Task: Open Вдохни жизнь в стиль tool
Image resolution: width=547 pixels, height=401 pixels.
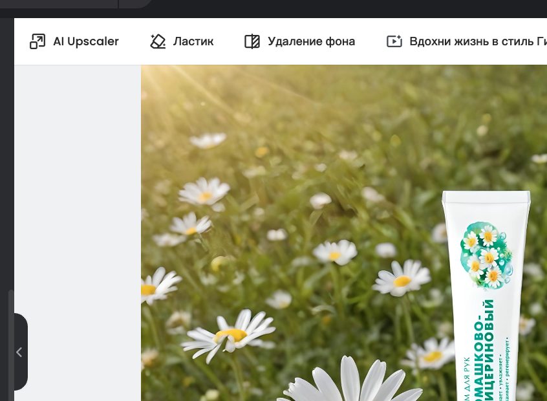Action: point(478,41)
